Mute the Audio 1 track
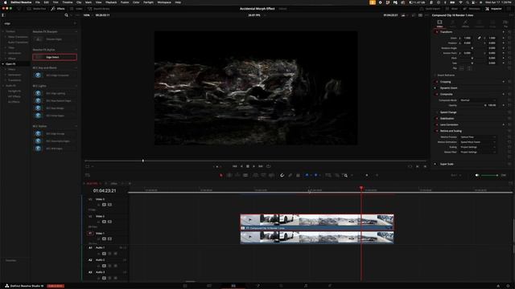The width and height of the screenshot is (515, 289). click(115, 254)
